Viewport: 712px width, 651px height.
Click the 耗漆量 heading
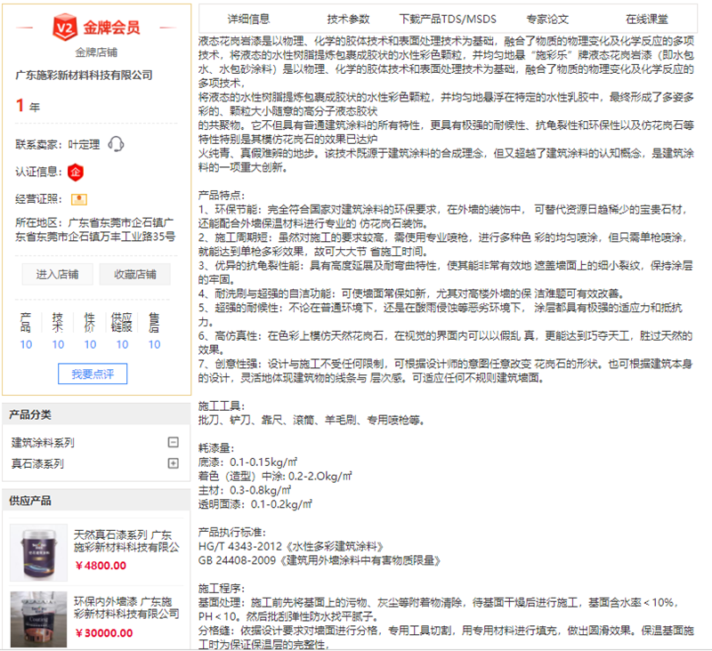pyautogui.click(x=216, y=448)
